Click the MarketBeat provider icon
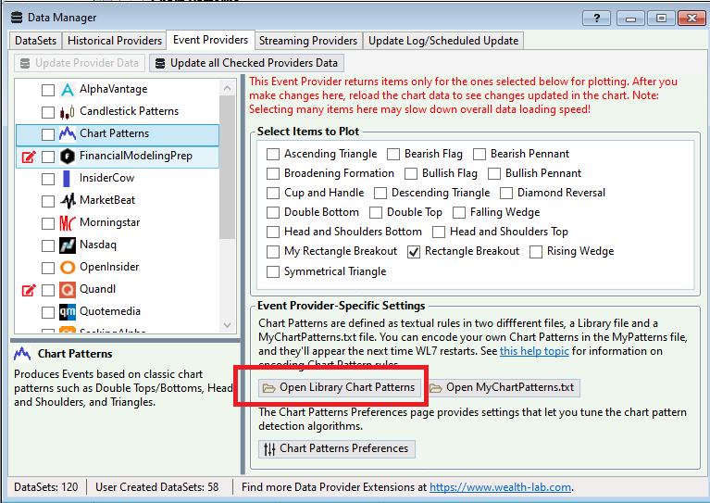The width and height of the screenshot is (710, 503). [68, 201]
